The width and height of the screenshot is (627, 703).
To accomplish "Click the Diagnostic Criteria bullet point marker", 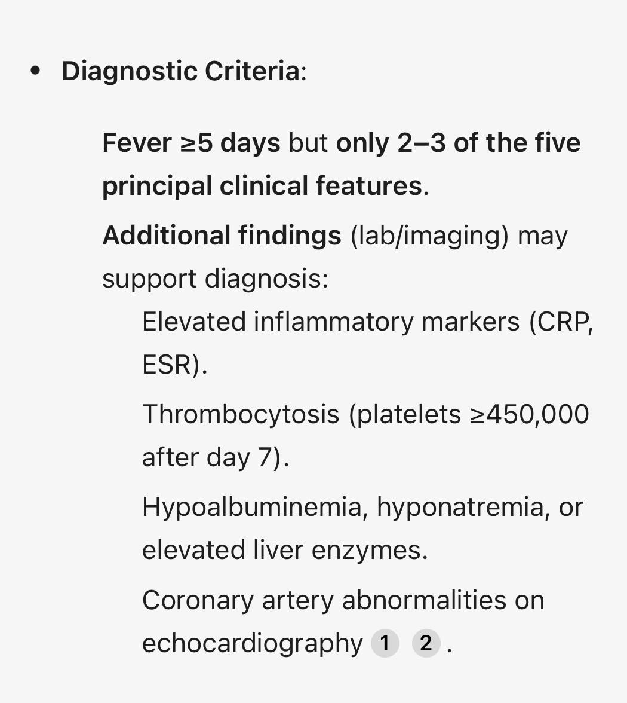I will coord(35,71).
